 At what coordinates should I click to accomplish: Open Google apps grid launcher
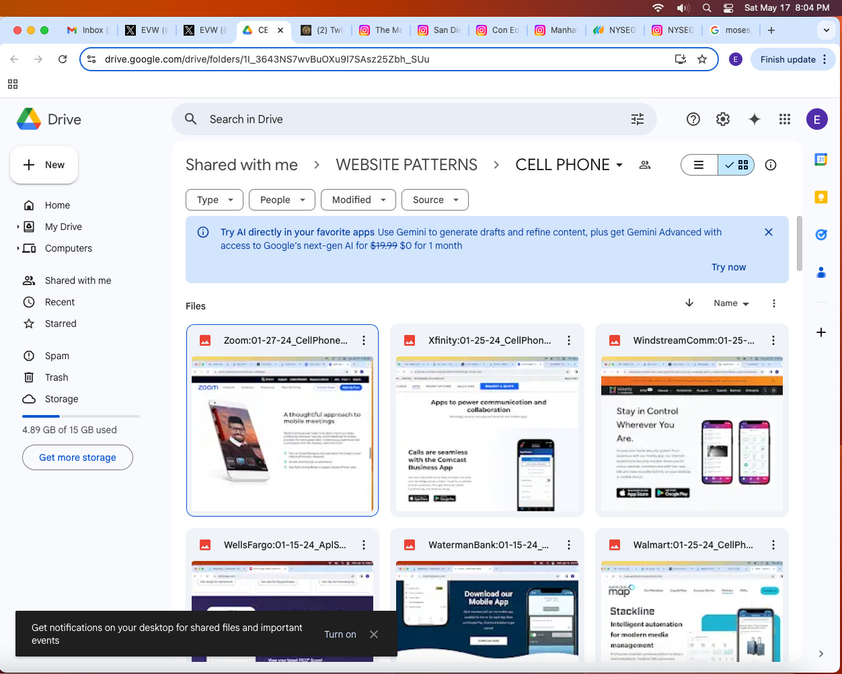coord(785,119)
